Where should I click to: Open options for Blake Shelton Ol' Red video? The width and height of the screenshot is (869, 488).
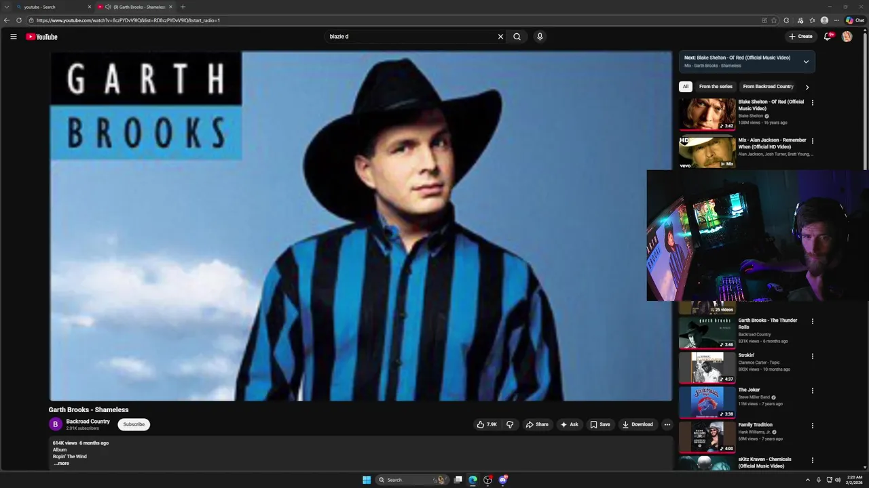click(812, 103)
